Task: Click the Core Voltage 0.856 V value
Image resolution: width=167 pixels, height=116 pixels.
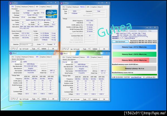Action: [x=41, y=17]
